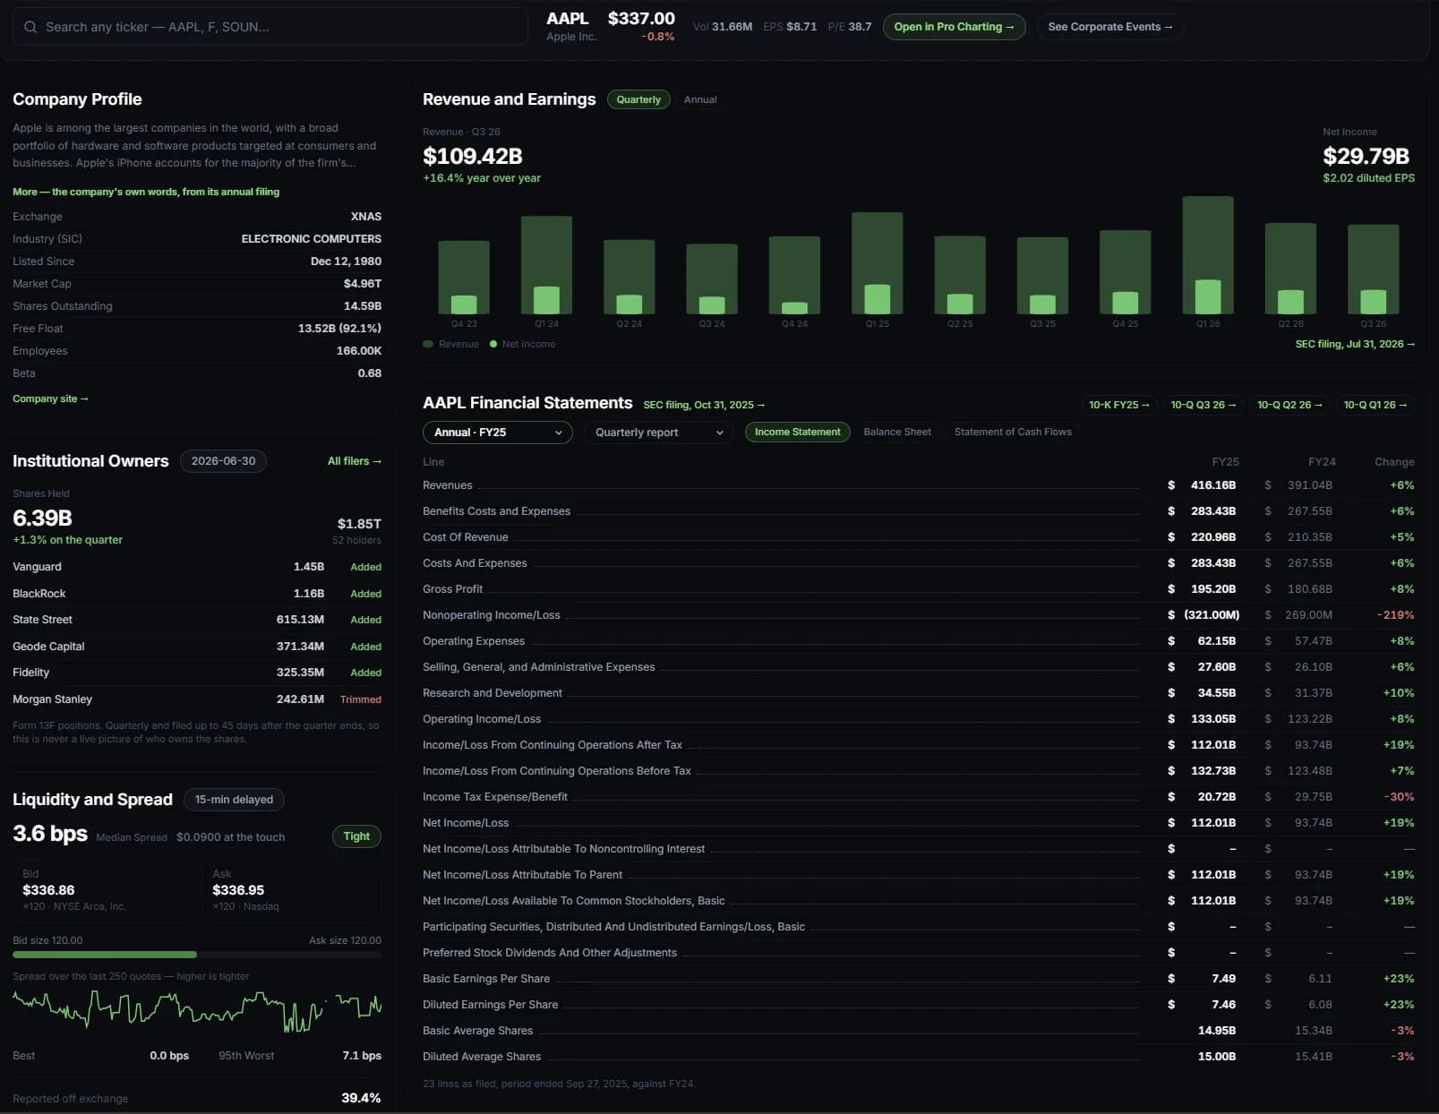Click the Revenues line item
This screenshot has width=1439, height=1114.
pyautogui.click(x=919, y=485)
